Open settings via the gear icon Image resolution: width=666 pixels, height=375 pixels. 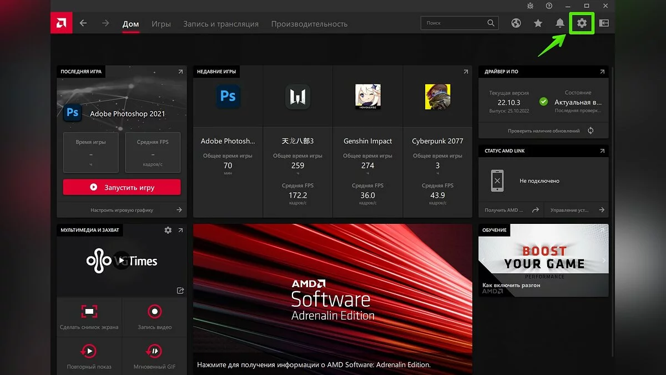(582, 23)
